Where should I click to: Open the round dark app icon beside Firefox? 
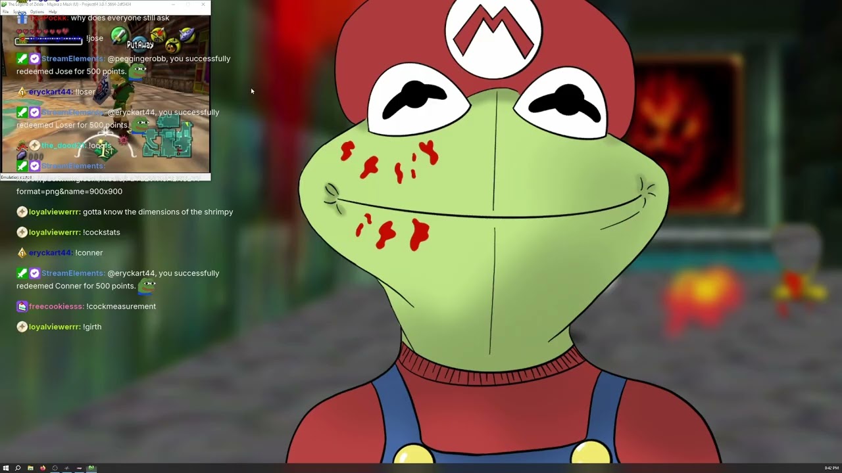click(55, 468)
